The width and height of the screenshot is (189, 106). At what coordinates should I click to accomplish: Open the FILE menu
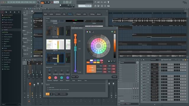(x=9, y=2)
